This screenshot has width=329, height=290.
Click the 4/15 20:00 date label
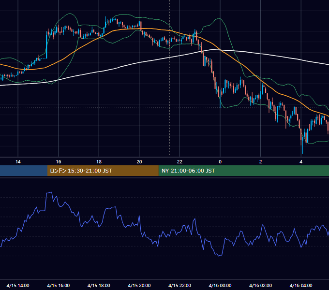click(139, 285)
